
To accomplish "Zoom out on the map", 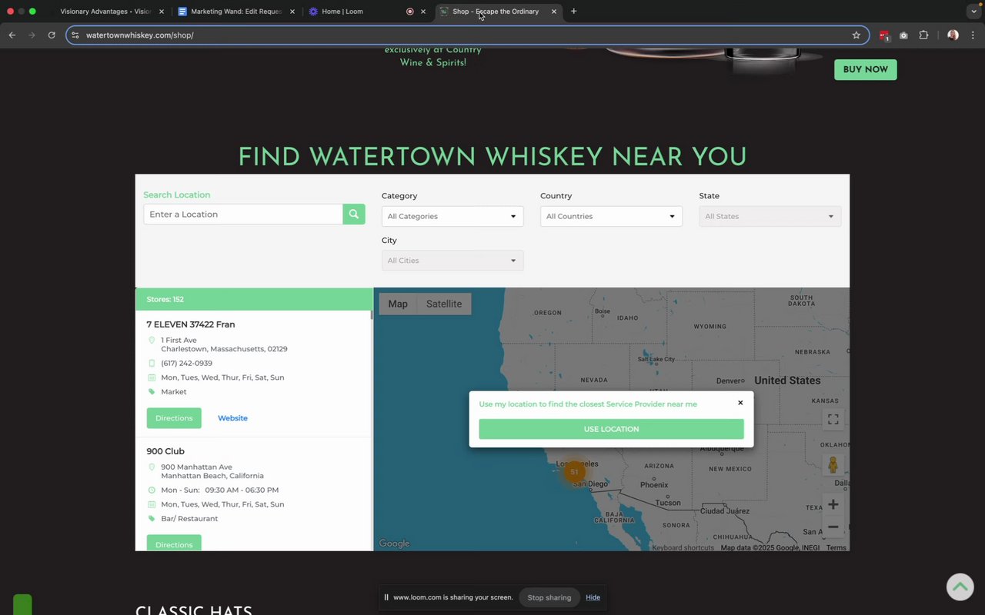I will [833, 527].
